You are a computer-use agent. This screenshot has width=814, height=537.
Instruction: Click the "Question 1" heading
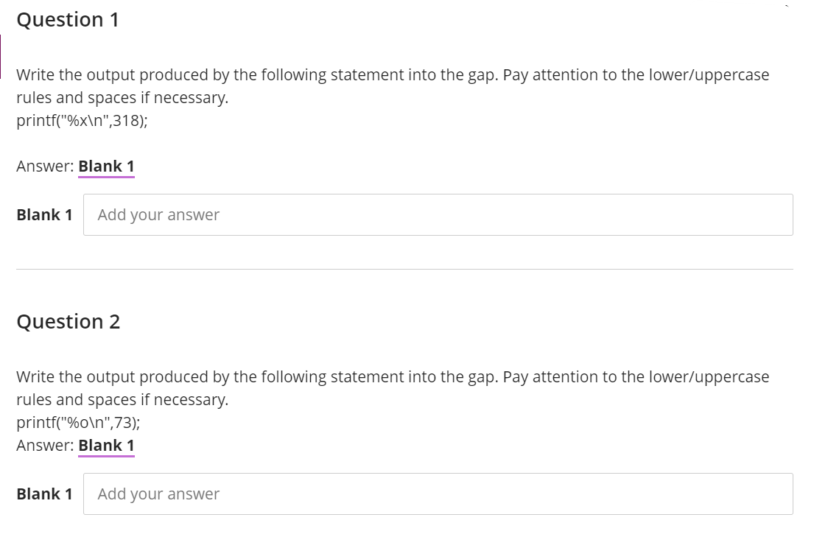[x=68, y=20]
